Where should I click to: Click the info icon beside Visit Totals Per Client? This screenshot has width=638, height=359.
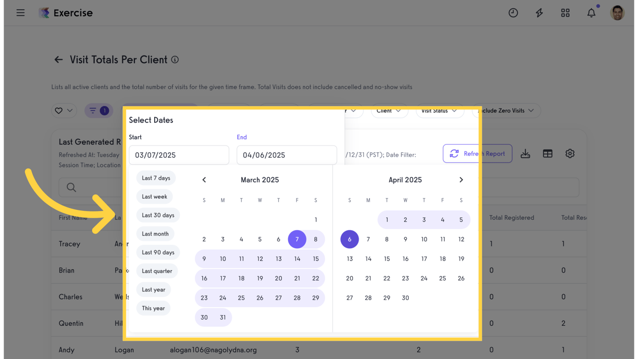click(175, 59)
